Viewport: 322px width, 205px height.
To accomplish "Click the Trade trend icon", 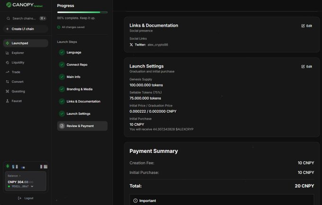I will pos(8,72).
